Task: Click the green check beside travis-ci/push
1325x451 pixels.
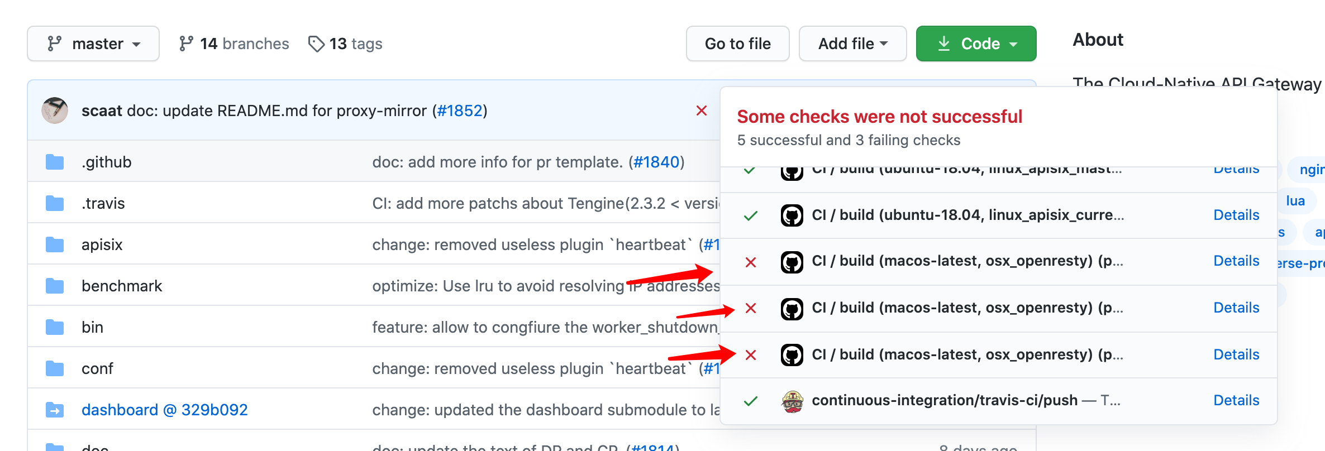Action: click(751, 400)
